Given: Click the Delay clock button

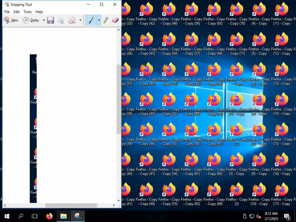Looking at the screenshot, I should click(31, 20).
